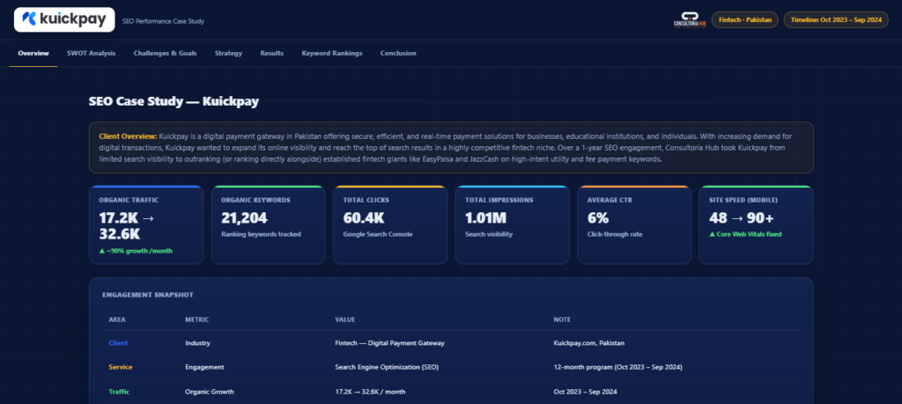Switch to the SWOT Analysis tab

click(x=91, y=54)
